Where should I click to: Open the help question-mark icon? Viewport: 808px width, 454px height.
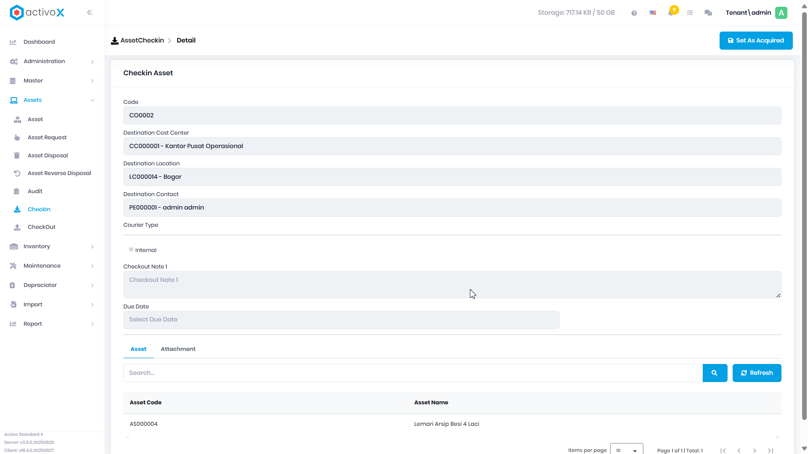[634, 13]
